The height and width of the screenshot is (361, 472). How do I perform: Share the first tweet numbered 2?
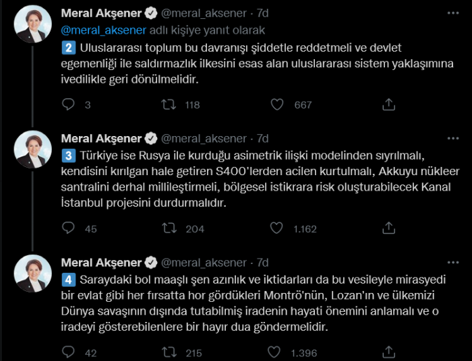tap(388, 104)
